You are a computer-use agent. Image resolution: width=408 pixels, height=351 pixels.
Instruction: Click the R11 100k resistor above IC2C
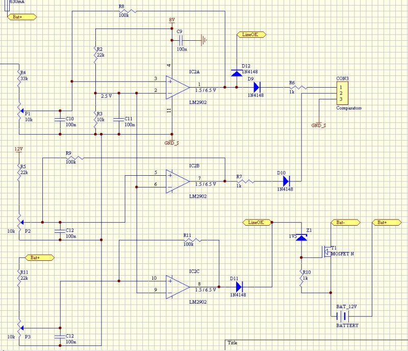(x=193, y=240)
